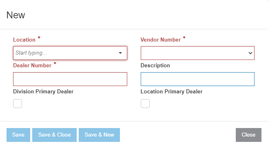Click the Location Primary Dealer label text
Viewport: 268px width, 148px height.
pyautogui.click(x=171, y=92)
